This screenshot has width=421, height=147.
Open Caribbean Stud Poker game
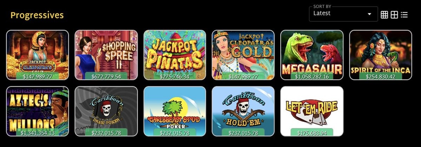[x=175, y=111]
